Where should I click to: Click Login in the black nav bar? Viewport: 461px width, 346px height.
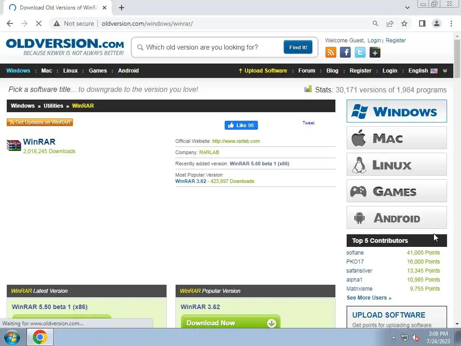[390, 71]
